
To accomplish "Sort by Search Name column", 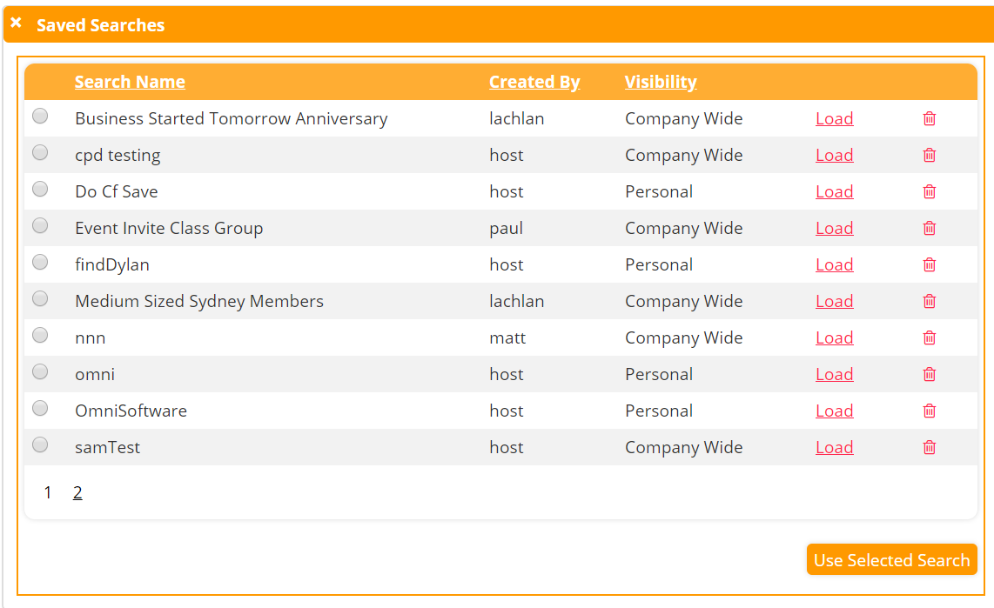I will click(x=130, y=82).
